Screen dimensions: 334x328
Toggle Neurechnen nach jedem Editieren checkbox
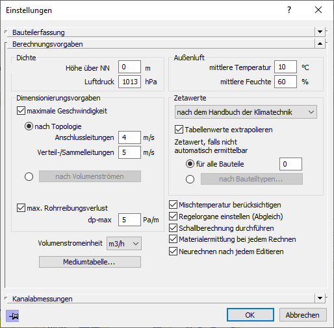coord(173,252)
